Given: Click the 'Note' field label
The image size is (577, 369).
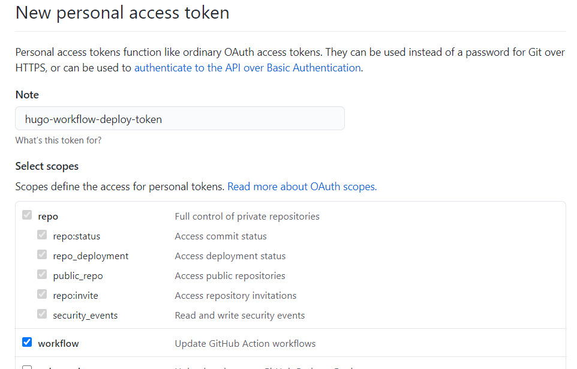Looking at the screenshot, I should click(27, 95).
